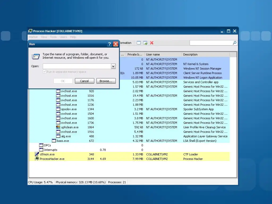The width and height of the screenshot is (272, 204).
Task: Click icon of svchost.exe PID 1736
Action: (x=58, y=123)
